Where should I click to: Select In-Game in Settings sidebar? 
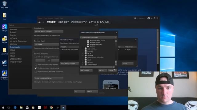point(14,38)
